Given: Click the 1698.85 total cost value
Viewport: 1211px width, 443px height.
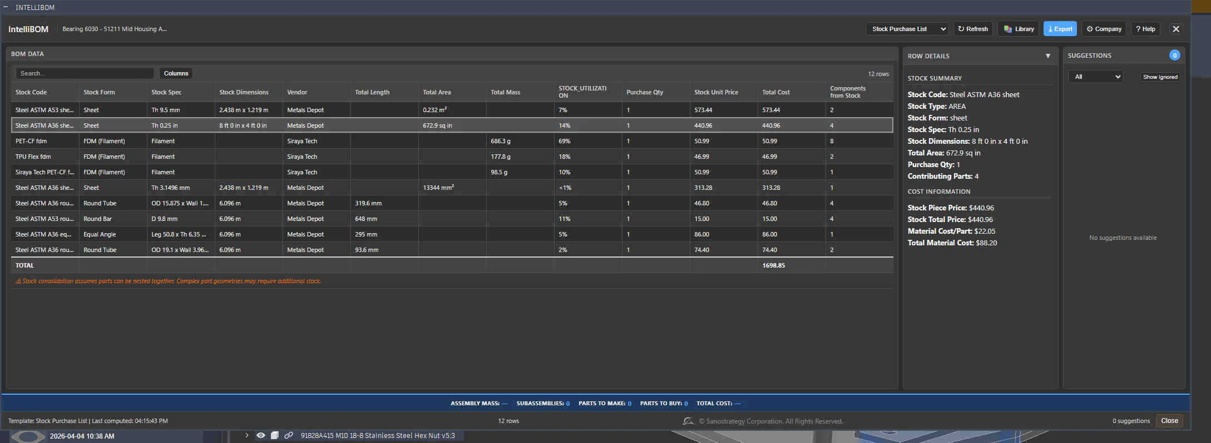Looking at the screenshot, I should click(x=773, y=265).
